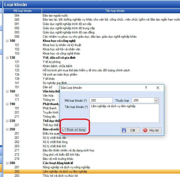The width and height of the screenshot is (180, 177).
Task: Select row 262 Xử lý chất thải lỏng
Action: pos(92,142)
